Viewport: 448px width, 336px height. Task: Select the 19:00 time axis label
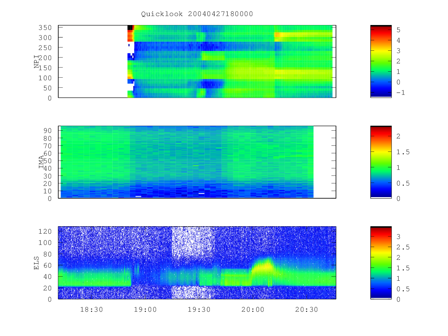pos(146,309)
